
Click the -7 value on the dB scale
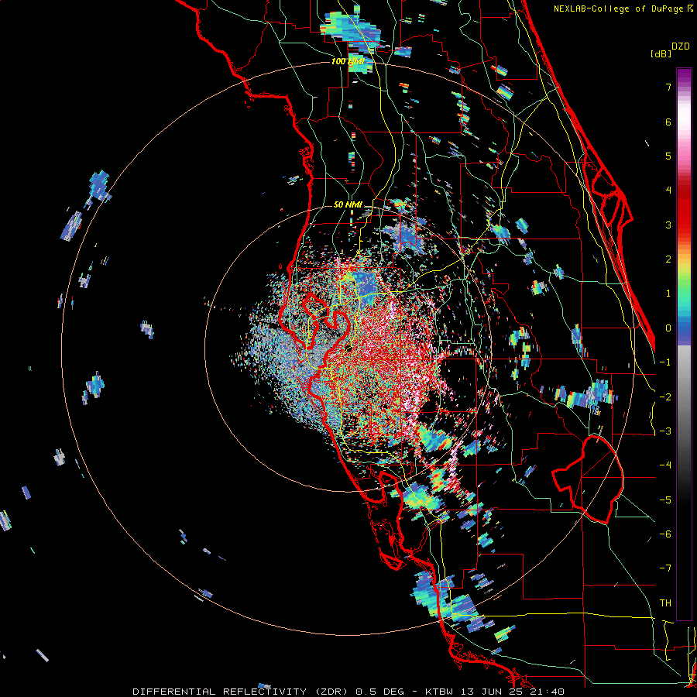coord(665,568)
